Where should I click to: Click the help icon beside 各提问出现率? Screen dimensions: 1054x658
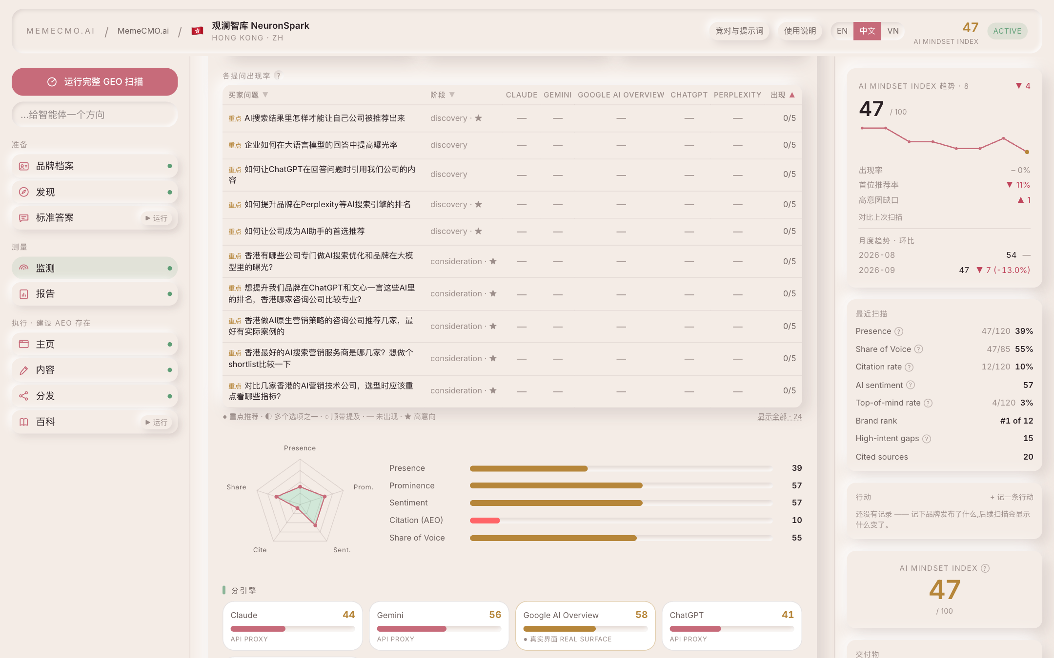coord(278,76)
